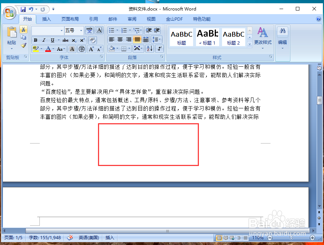Select the superscript icon
This screenshot has width=324, height=245.
point(82,40)
